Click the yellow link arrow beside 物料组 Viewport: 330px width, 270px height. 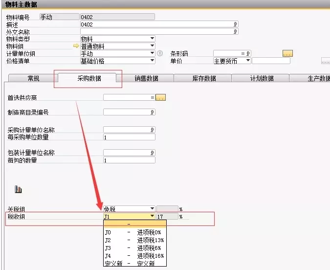(x=76, y=46)
